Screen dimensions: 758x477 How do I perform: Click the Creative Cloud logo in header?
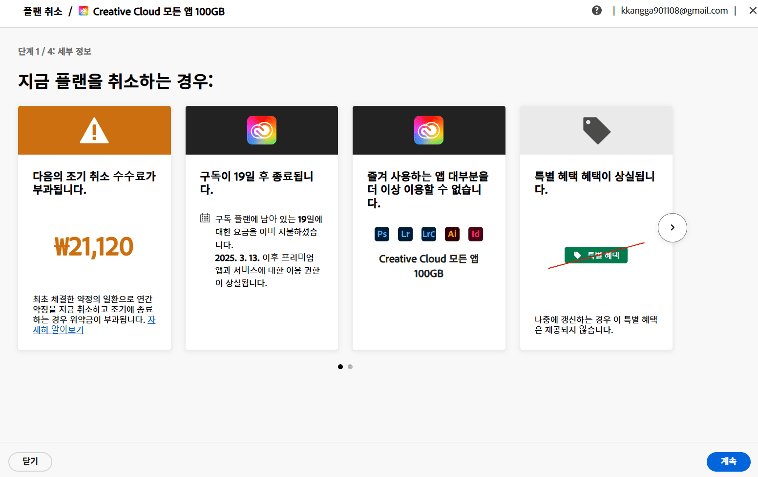click(x=84, y=11)
